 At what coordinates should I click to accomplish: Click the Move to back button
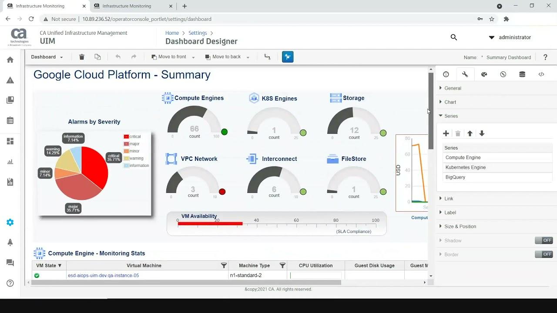click(x=223, y=57)
